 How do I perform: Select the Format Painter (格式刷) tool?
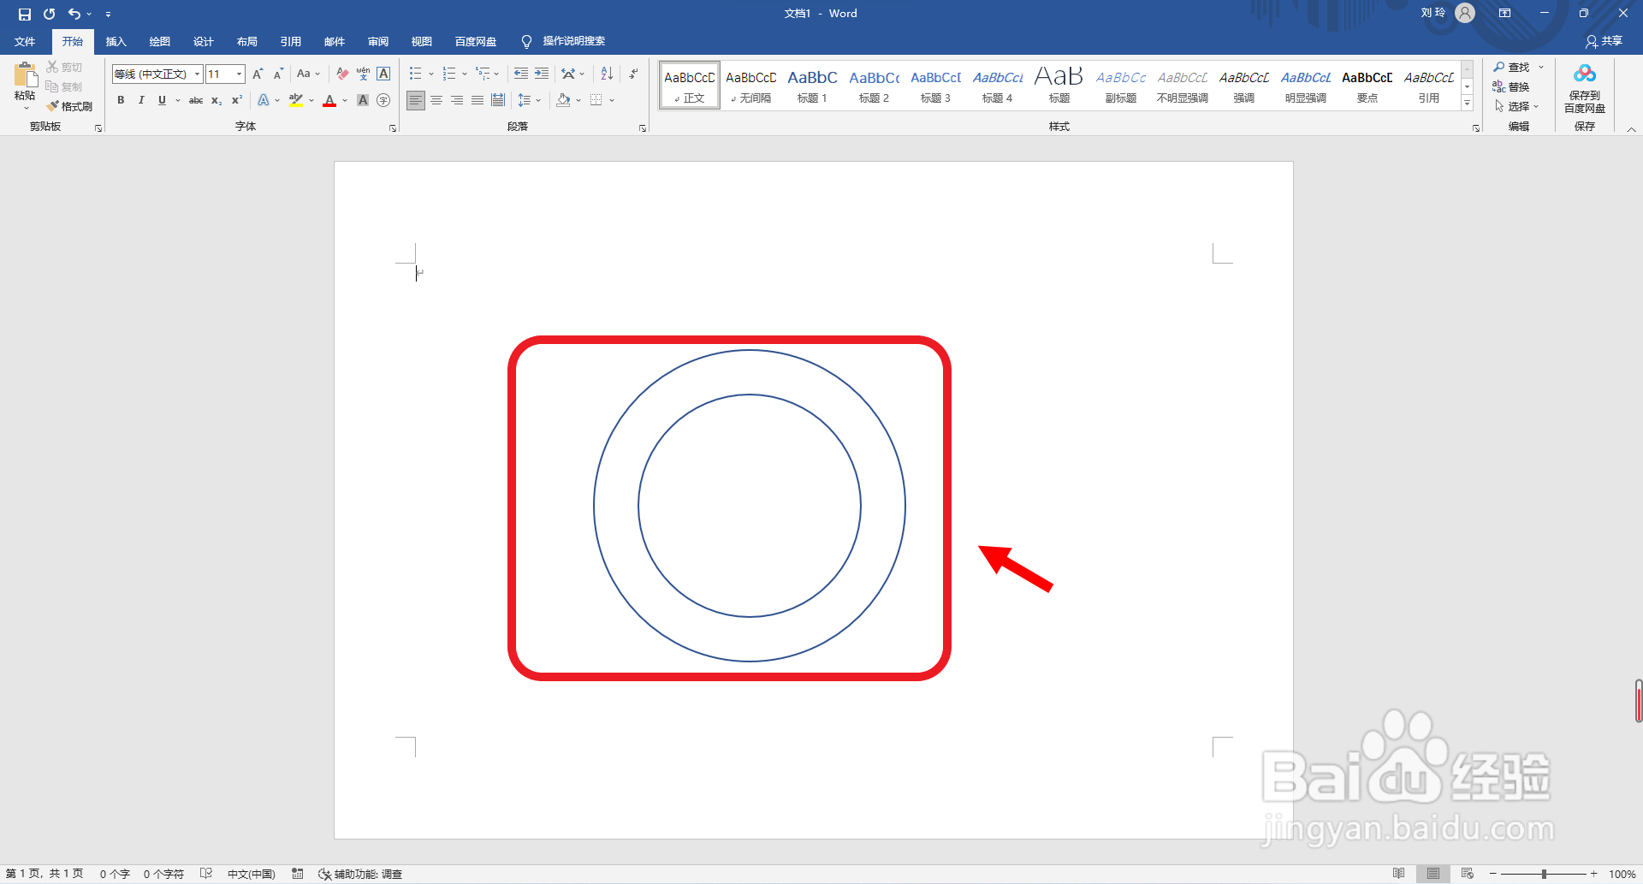coord(69,106)
